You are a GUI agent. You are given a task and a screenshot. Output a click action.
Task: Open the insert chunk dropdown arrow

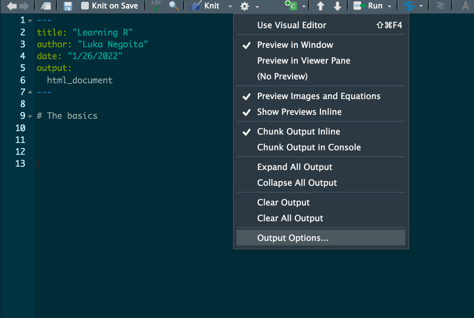(303, 6)
